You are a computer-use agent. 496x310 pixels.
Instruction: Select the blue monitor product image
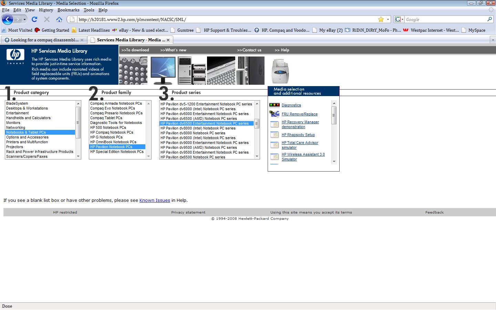click(163, 71)
